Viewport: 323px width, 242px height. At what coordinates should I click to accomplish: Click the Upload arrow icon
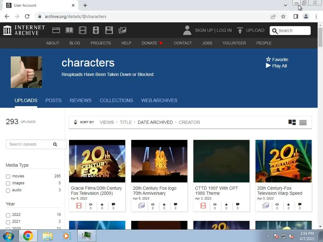tap(240, 30)
